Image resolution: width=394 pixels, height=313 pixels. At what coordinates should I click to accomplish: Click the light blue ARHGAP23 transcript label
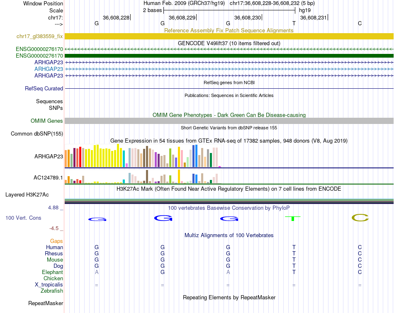click(x=49, y=69)
